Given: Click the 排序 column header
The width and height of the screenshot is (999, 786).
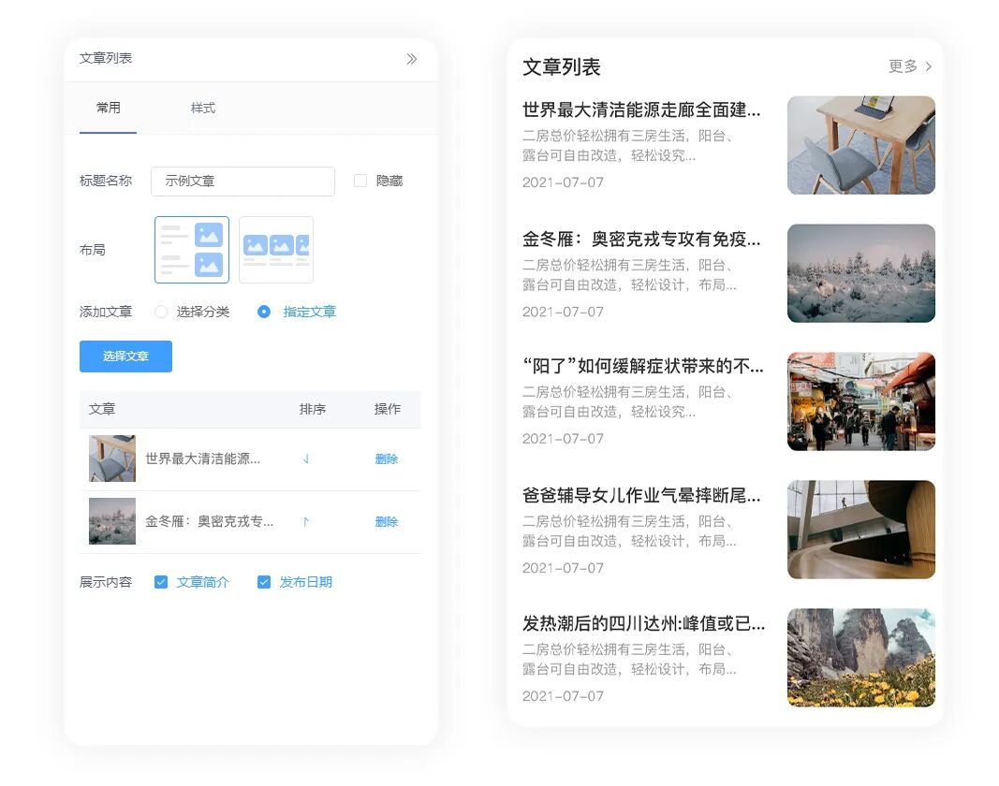Looking at the screenshot, I should pos(312,409).
